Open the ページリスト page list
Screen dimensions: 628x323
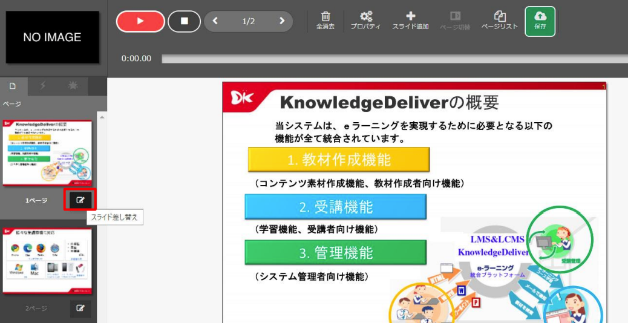(x=500, y=21)
